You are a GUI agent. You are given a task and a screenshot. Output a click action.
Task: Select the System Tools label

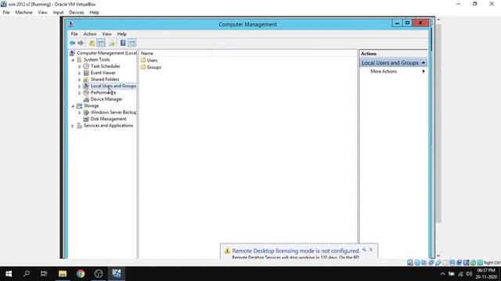click(x=96, y=59)
